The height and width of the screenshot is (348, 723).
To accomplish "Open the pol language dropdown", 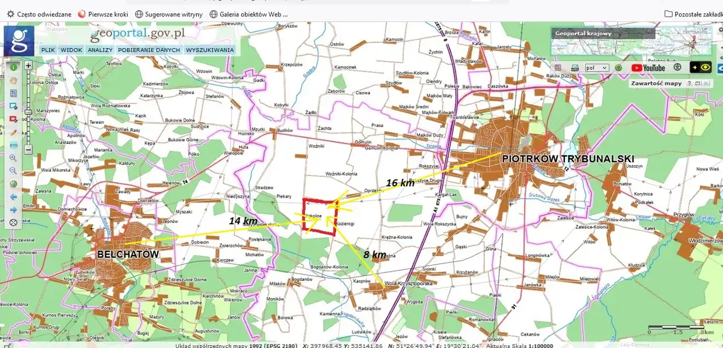I will pos(596,68).
